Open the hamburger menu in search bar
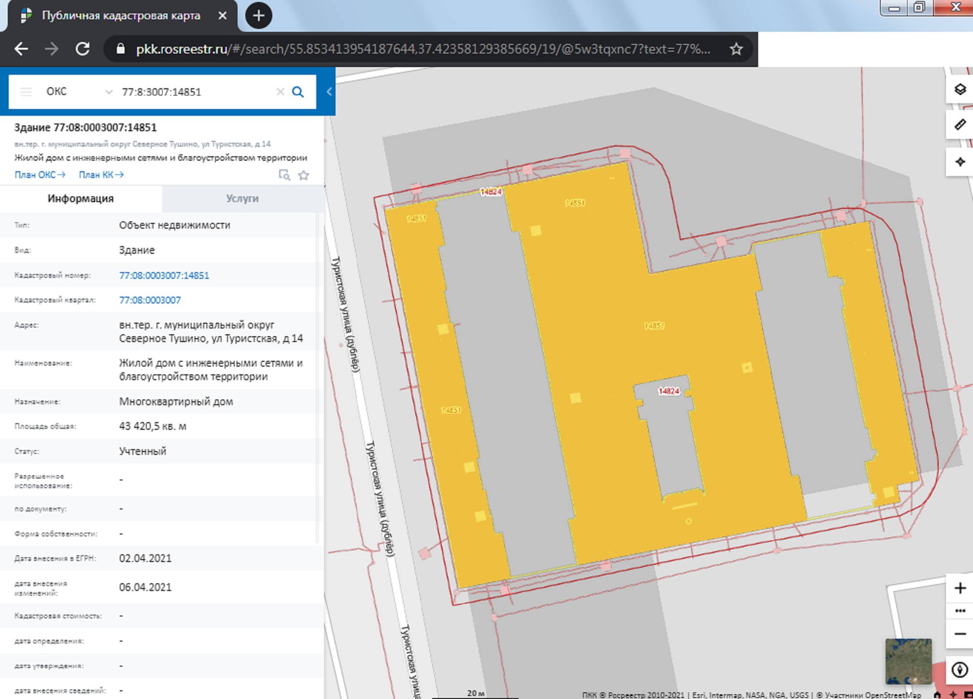 26,92
